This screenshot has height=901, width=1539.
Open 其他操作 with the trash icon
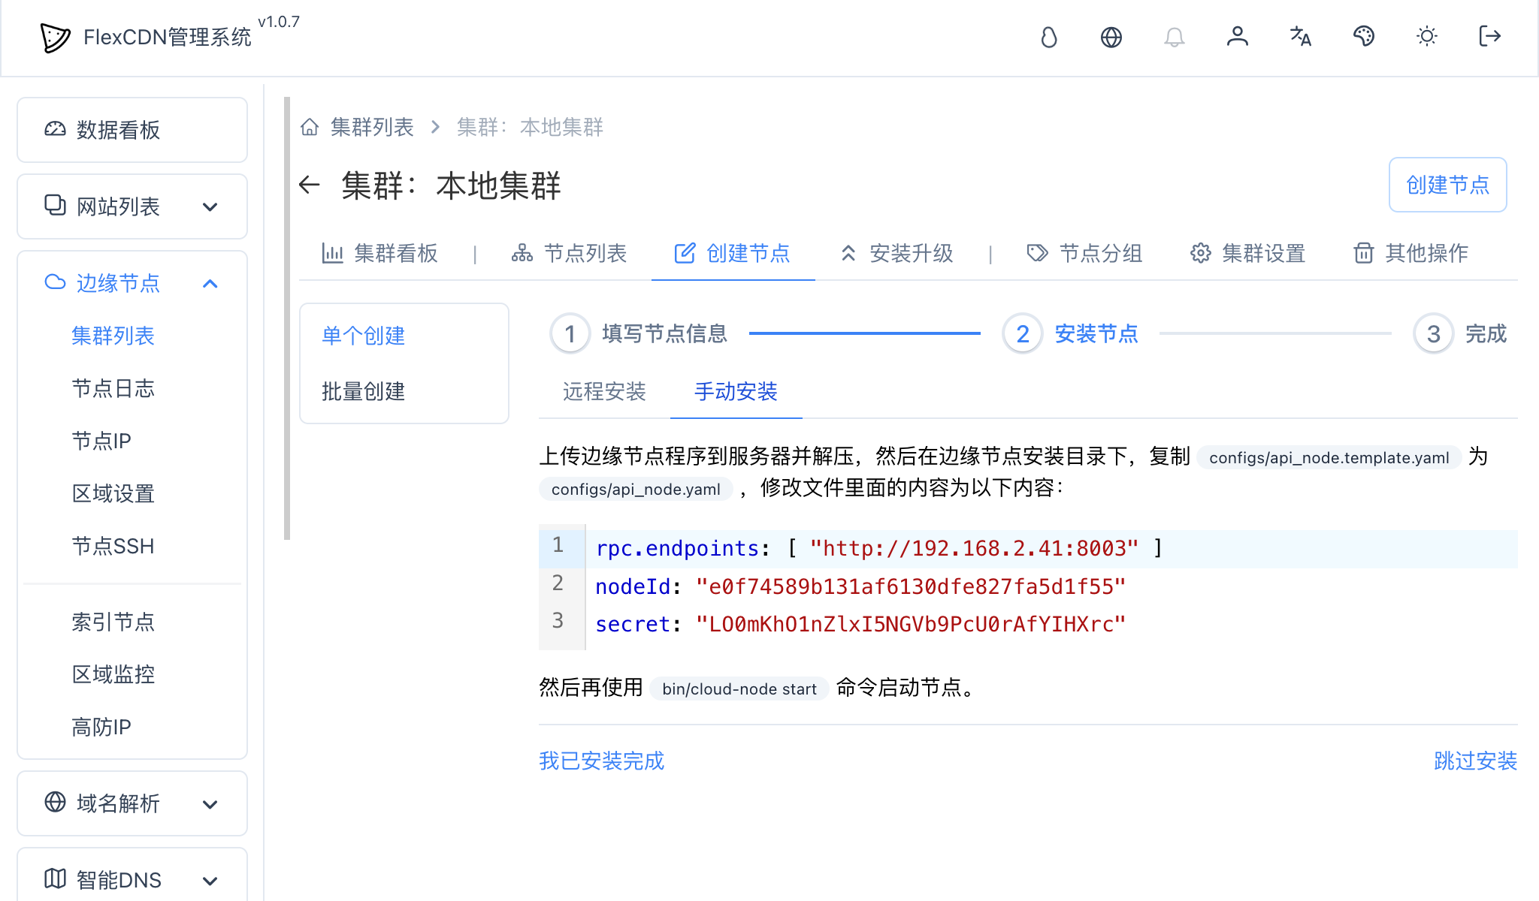tap(1411, 254)
